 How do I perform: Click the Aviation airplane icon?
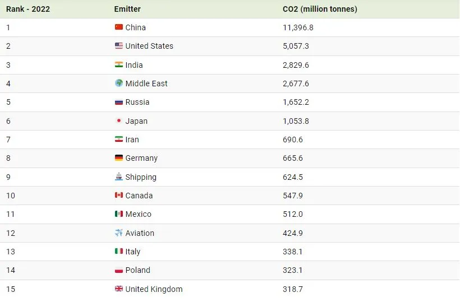click(118, 233)
